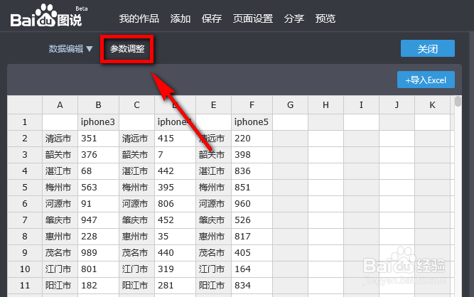Open 页面设置 menu
Image resolution: width=474 pixels, height=297 pixels.
click(x=253, y=18)
